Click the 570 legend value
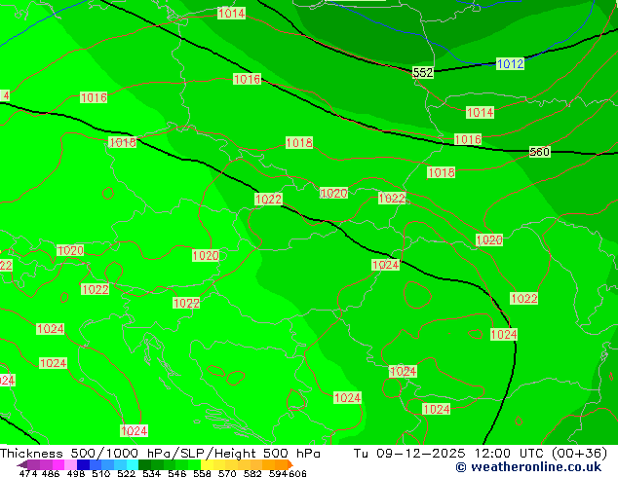This screenshot has height=477, width=618. 227,473
